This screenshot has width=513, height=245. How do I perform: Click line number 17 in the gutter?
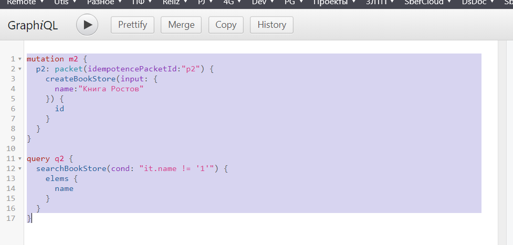tap(12, 218)
